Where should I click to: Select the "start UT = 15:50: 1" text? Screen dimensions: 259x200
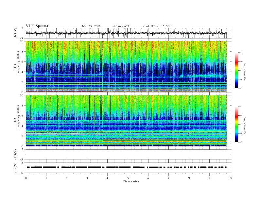click(158, 26)
